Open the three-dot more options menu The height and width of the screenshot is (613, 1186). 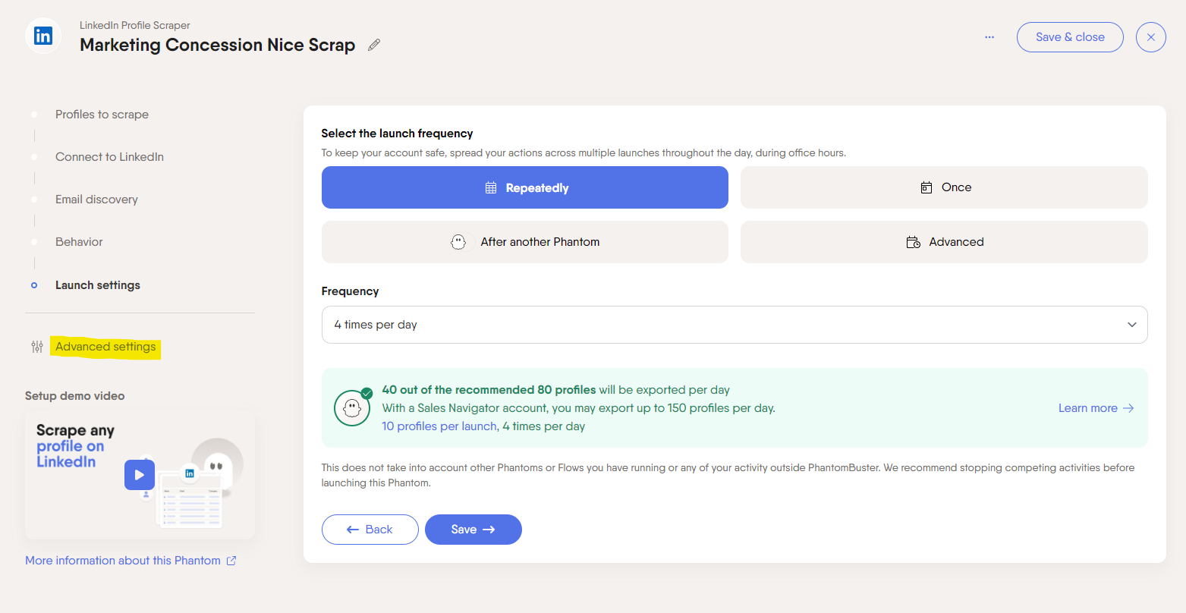coord(989,37)
